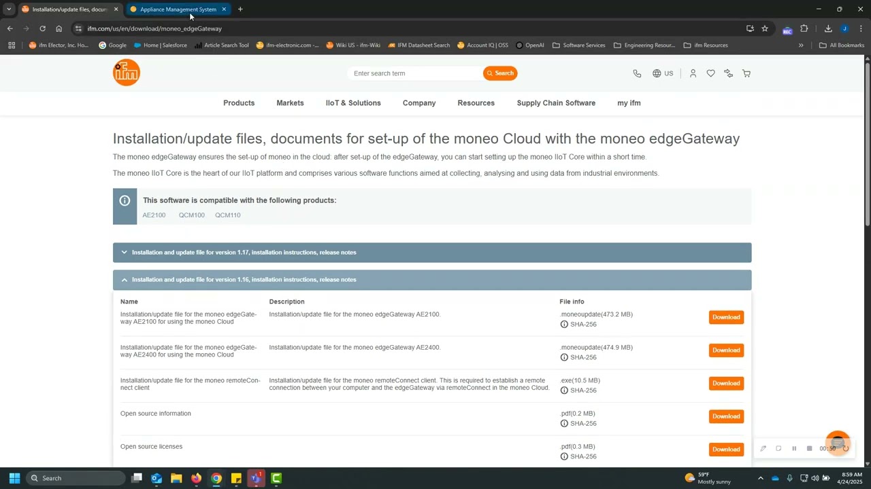Open the weather widget in the taskbar

[x=708, y=478]
